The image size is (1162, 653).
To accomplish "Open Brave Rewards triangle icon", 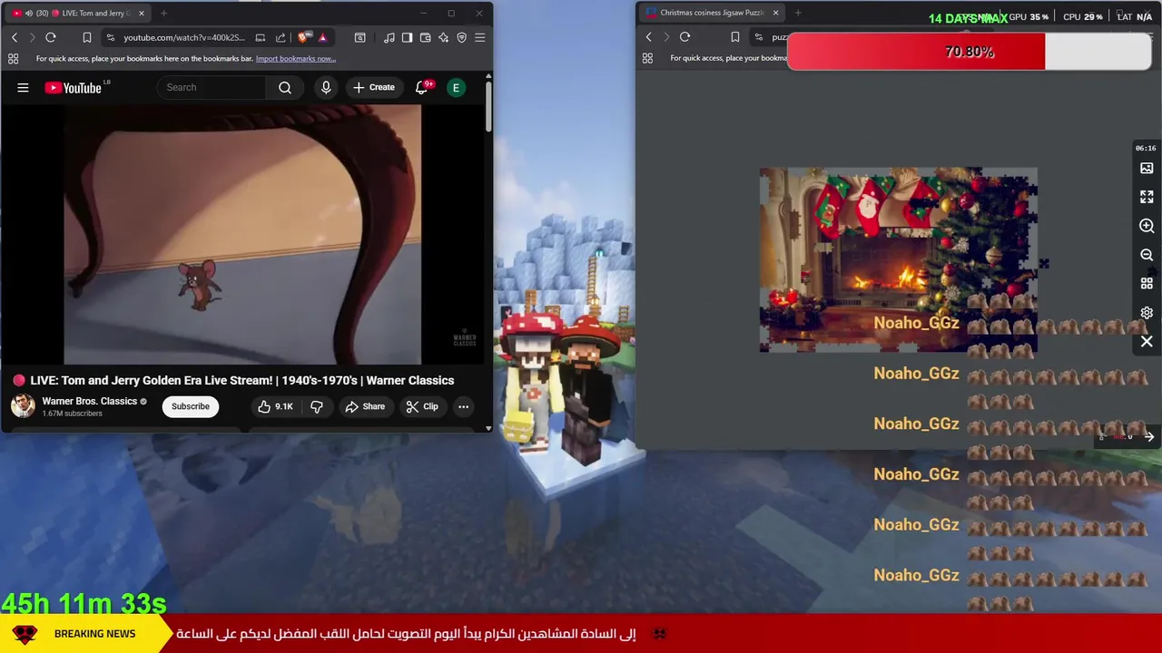I will (322, 37).
